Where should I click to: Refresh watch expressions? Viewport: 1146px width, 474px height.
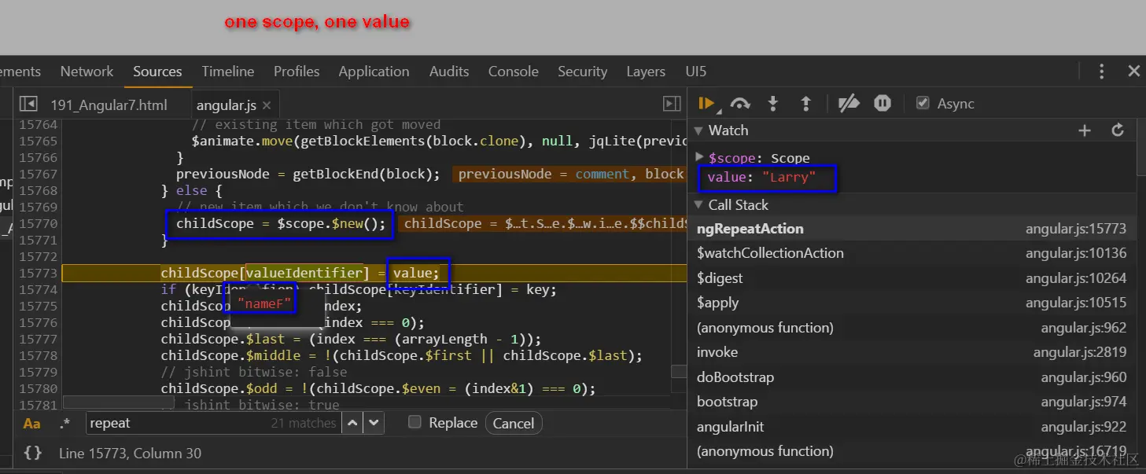click(1118, 130)
